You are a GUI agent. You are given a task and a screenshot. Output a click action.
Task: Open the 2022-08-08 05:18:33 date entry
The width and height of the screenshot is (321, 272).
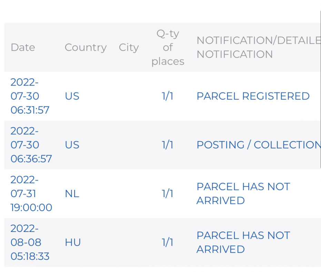coord(30,242)
